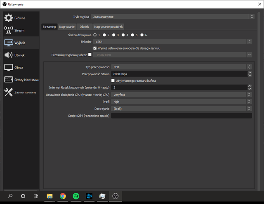
Task: Open the Skróty klawiszowe keyboard icon
Action: click(8, 80)
